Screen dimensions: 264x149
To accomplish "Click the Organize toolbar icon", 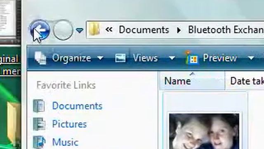I will [x=40, y=58].
